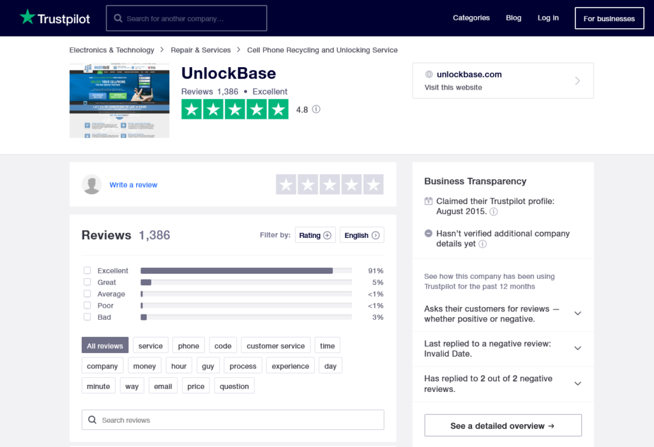The image size is (654, 447).
Task: Click the green TrustScore stars under UnlockBase
Action: [x=235, y=109]
